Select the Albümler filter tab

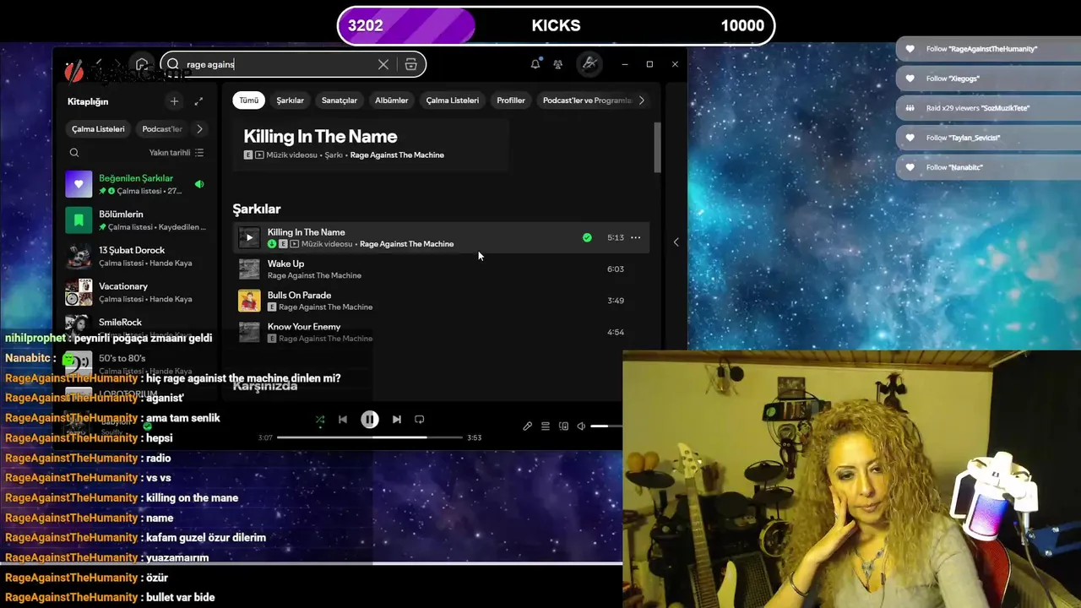click(x=392, y=100)
